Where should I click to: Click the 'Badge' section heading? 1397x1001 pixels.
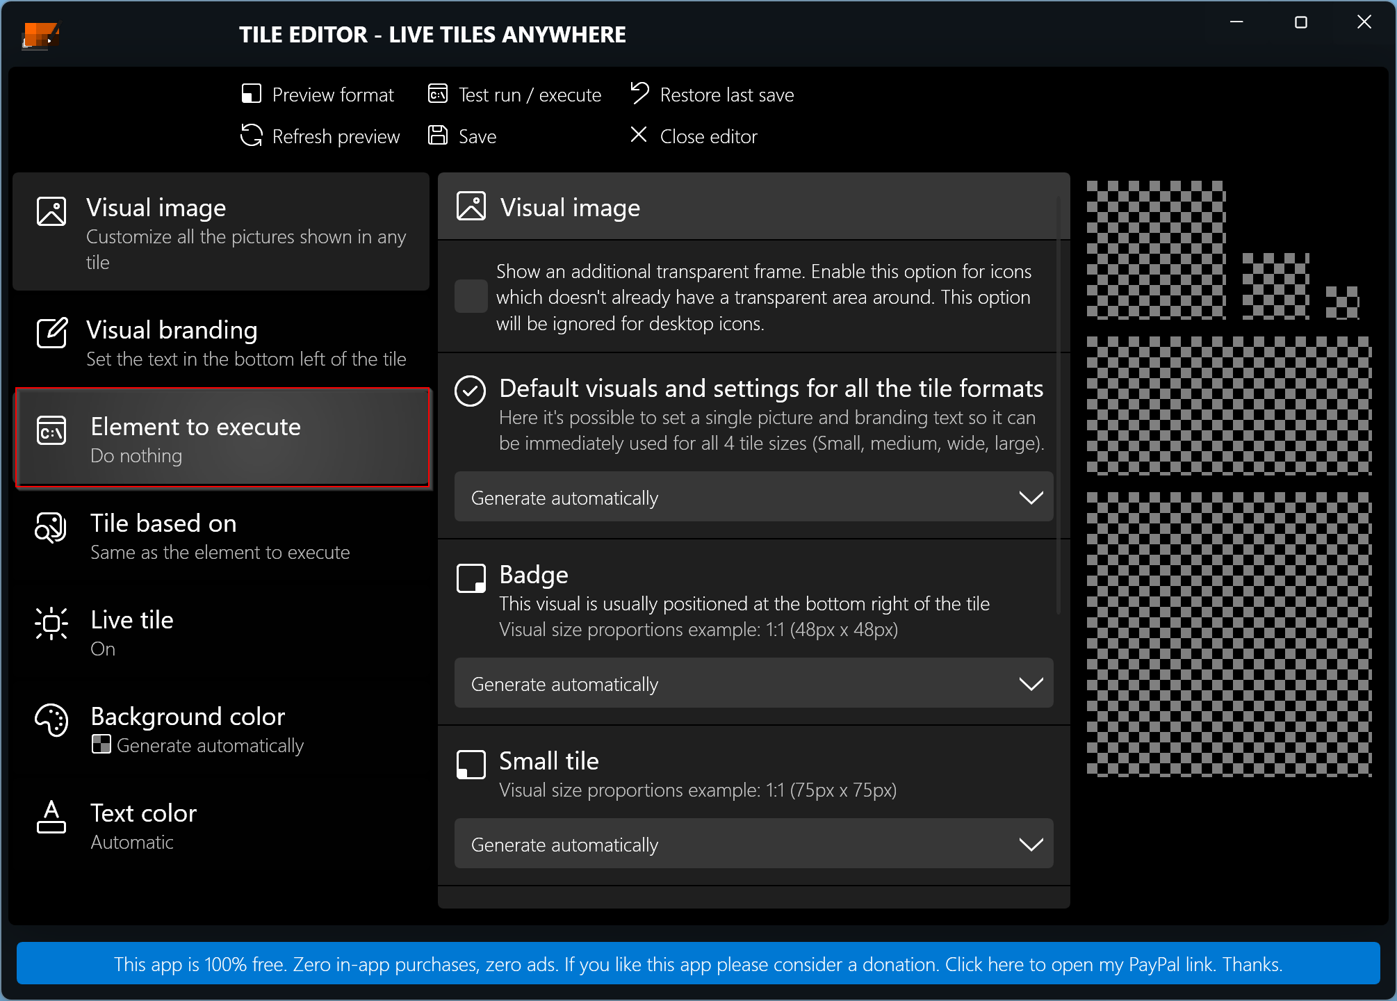[534, 575]
